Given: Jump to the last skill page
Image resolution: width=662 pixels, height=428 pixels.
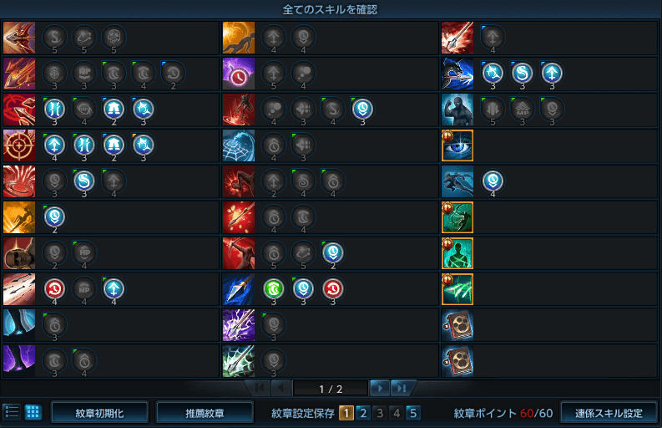Looking at the screenshot, I should pos(402,388).
